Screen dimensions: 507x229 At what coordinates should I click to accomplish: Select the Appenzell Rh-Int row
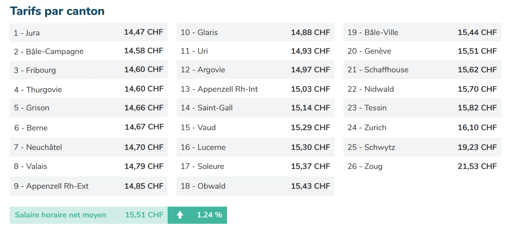[255, 89]
